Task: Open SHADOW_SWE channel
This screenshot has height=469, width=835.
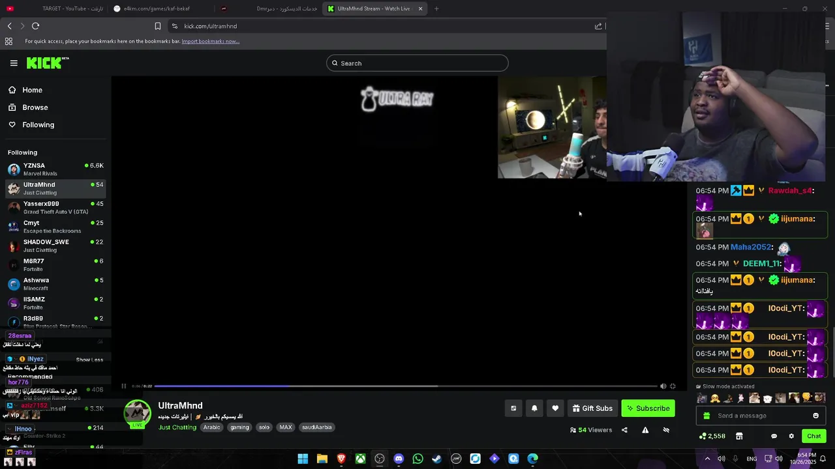Action: [x=55, y=246]
